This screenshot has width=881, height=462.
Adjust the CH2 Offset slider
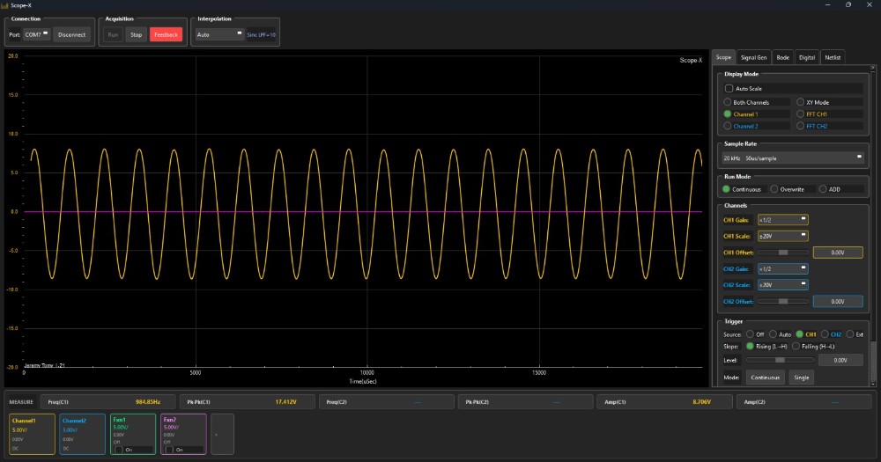(x=782, y=302)
